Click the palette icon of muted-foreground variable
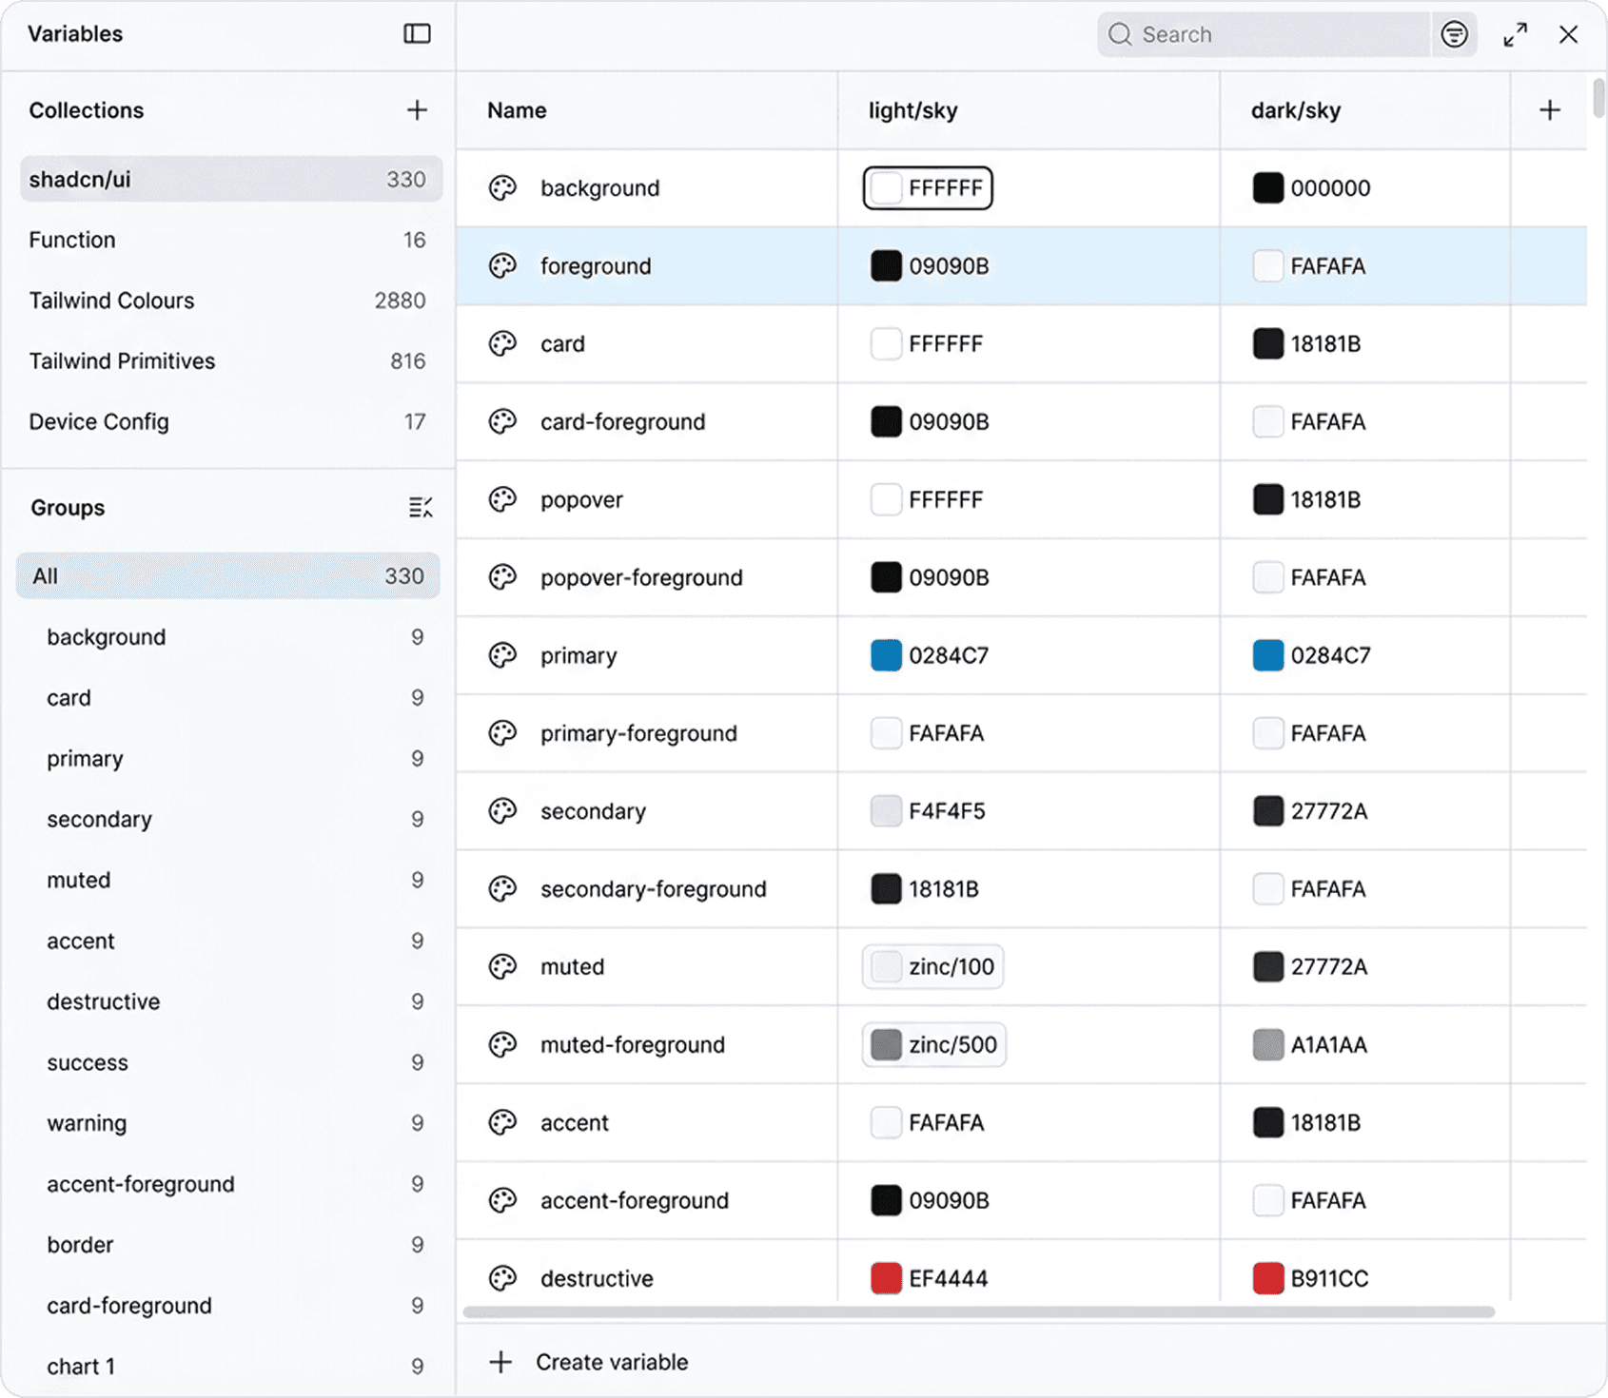This screenshot has height=1398, width=1608. [x=502, y=1045]
